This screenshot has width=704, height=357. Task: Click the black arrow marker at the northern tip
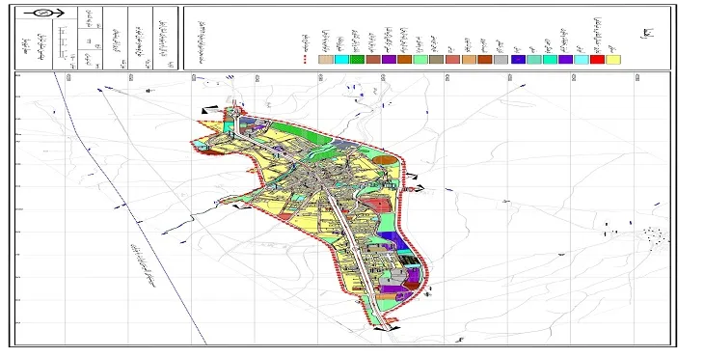coord(210,110)
